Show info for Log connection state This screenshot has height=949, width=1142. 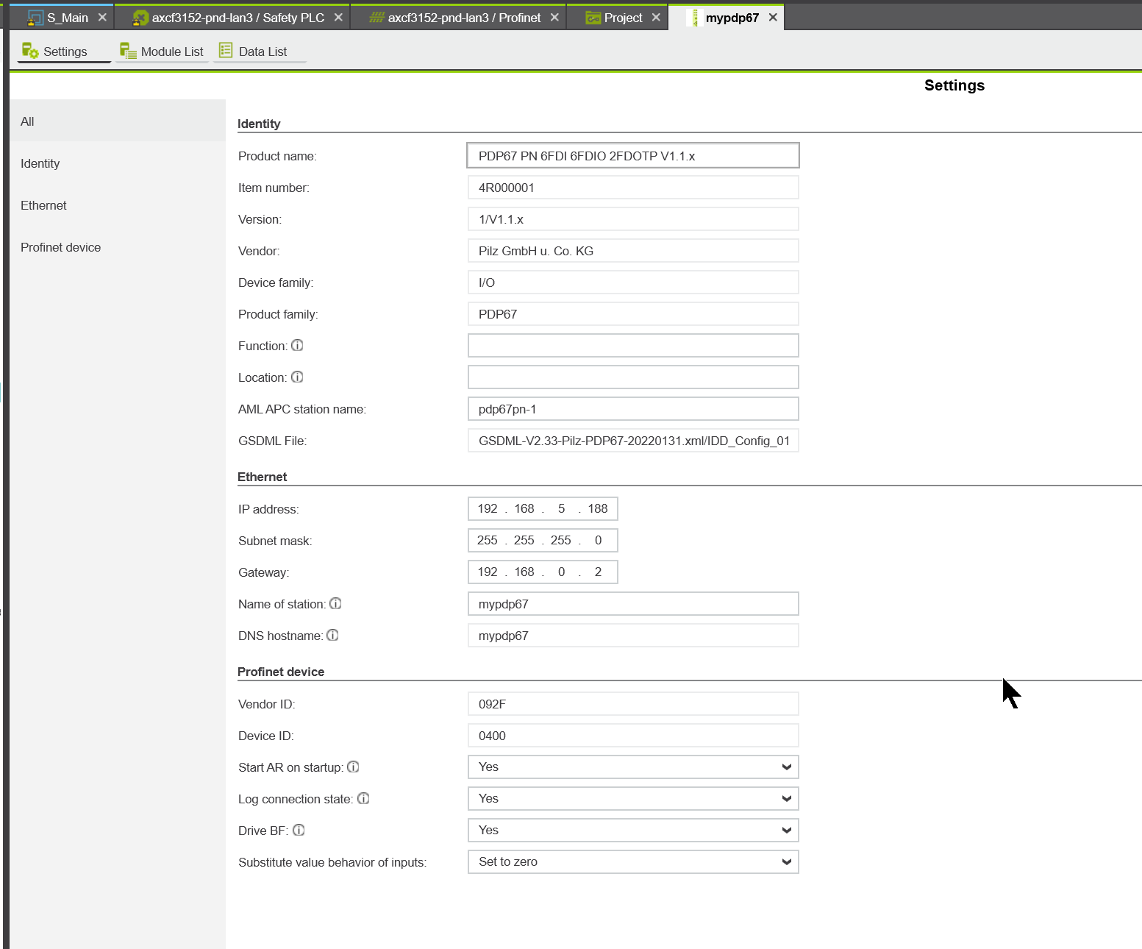[363, 798]
